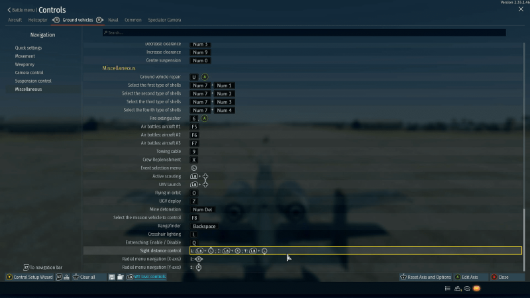Click the Edit Axis button
This screenshot has width=530, height=298.
click(x=474, y=277)
